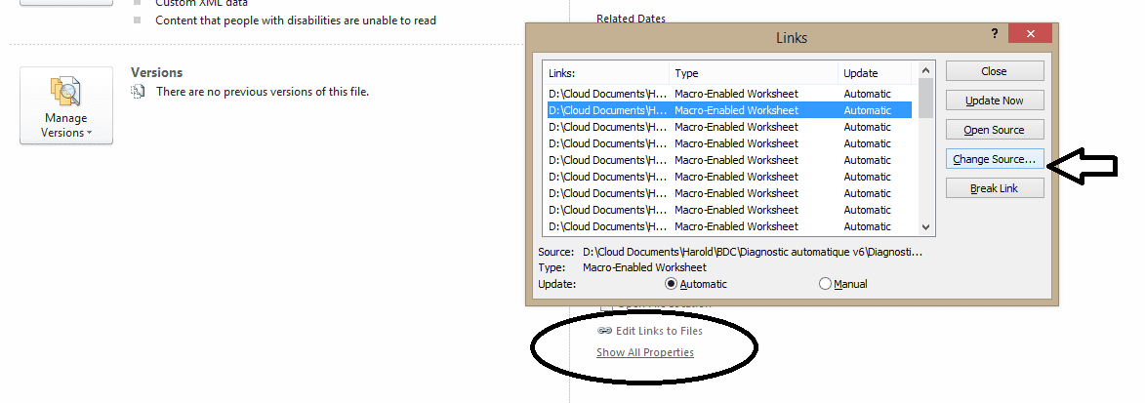
Task: Open Show All Properties link
Action: click(645, 352)
